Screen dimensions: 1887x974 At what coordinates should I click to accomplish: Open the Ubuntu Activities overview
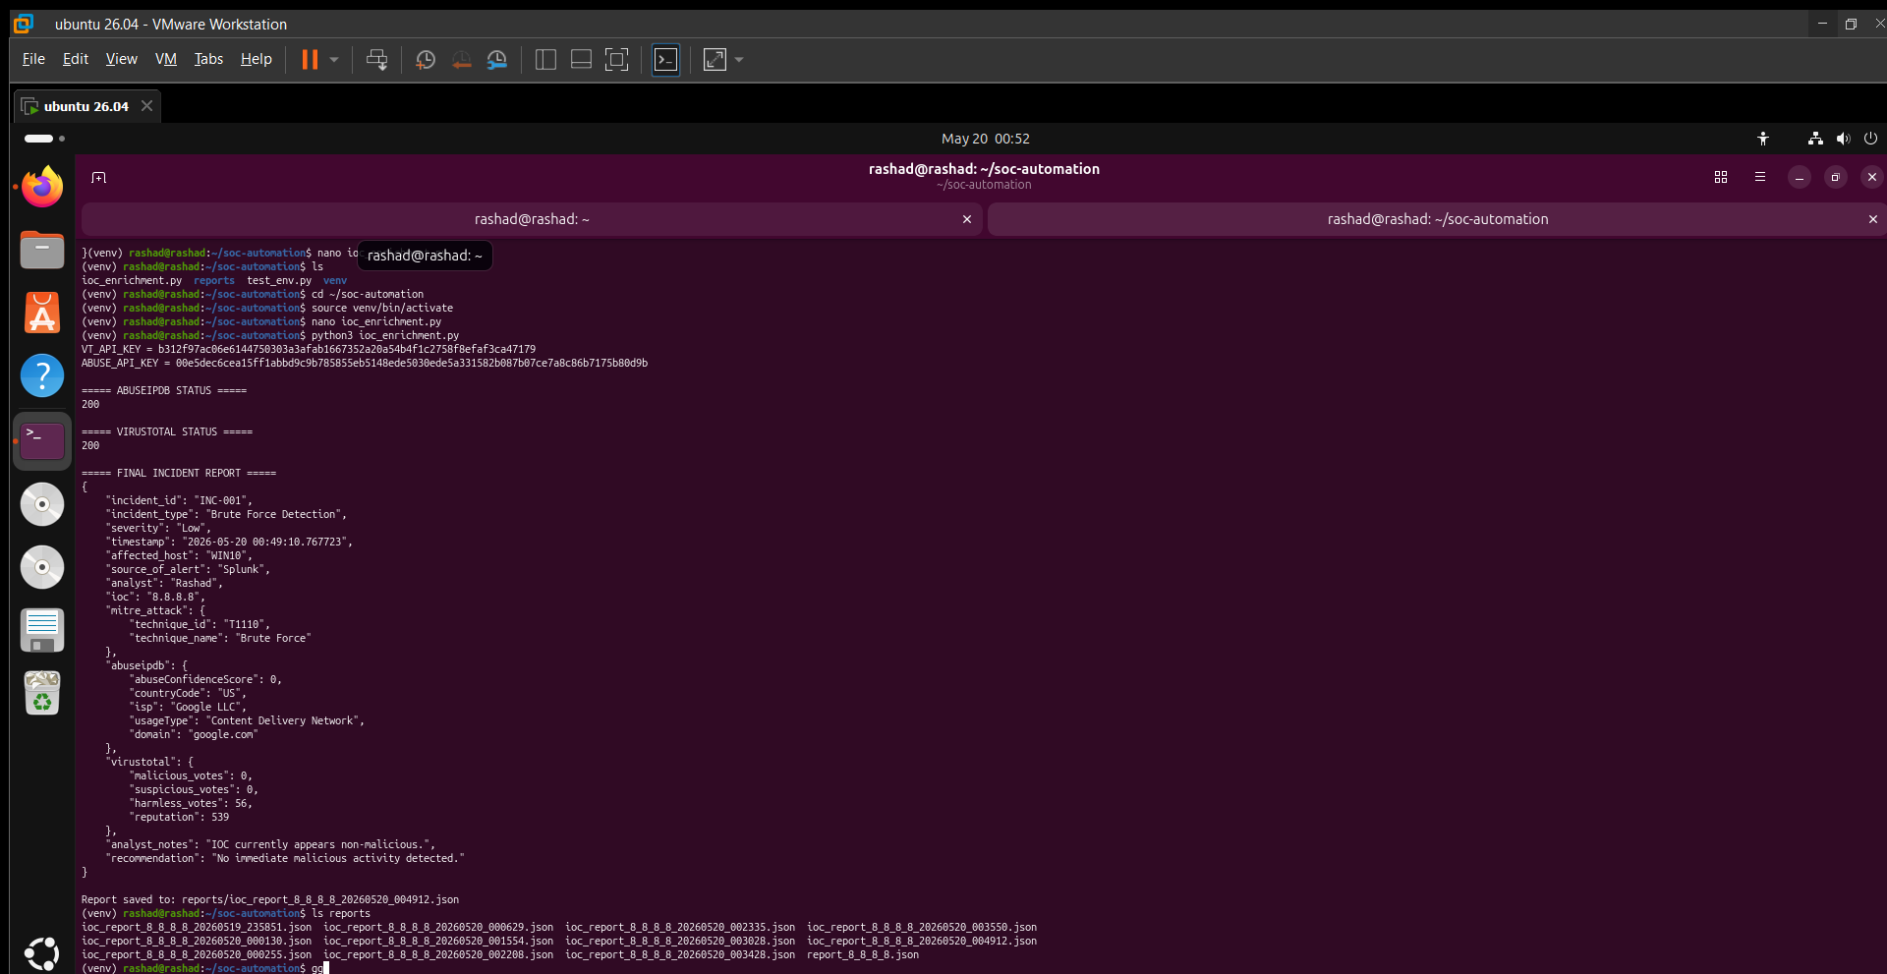[44, 139]
